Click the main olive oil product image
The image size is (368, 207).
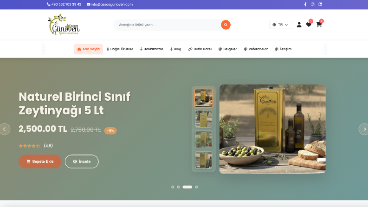[272, 129]
